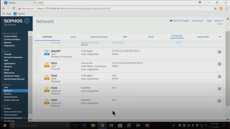
Task: Open VPN in the sidebar
Action: [x=6, y=88]
